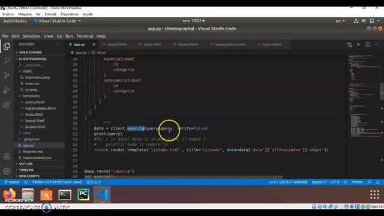Select the Python 3.6.9 interpreter in status bar

point(57,182)
